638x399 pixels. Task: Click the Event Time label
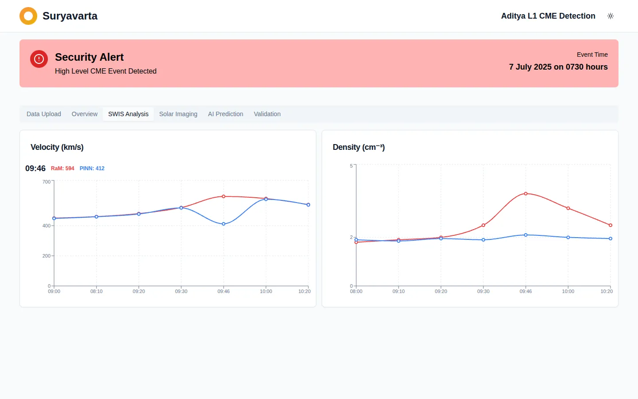[592, 55]
